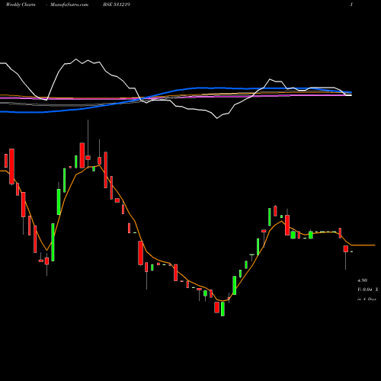The image size is (381, 381).
Task: Click the 'MunafaSutra.com' label
Action: tap(69, 5)
